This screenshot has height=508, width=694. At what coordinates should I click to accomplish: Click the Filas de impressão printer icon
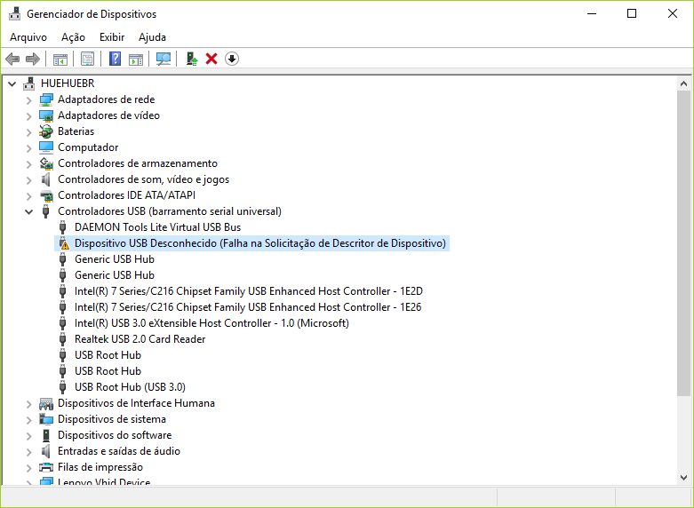46,467
